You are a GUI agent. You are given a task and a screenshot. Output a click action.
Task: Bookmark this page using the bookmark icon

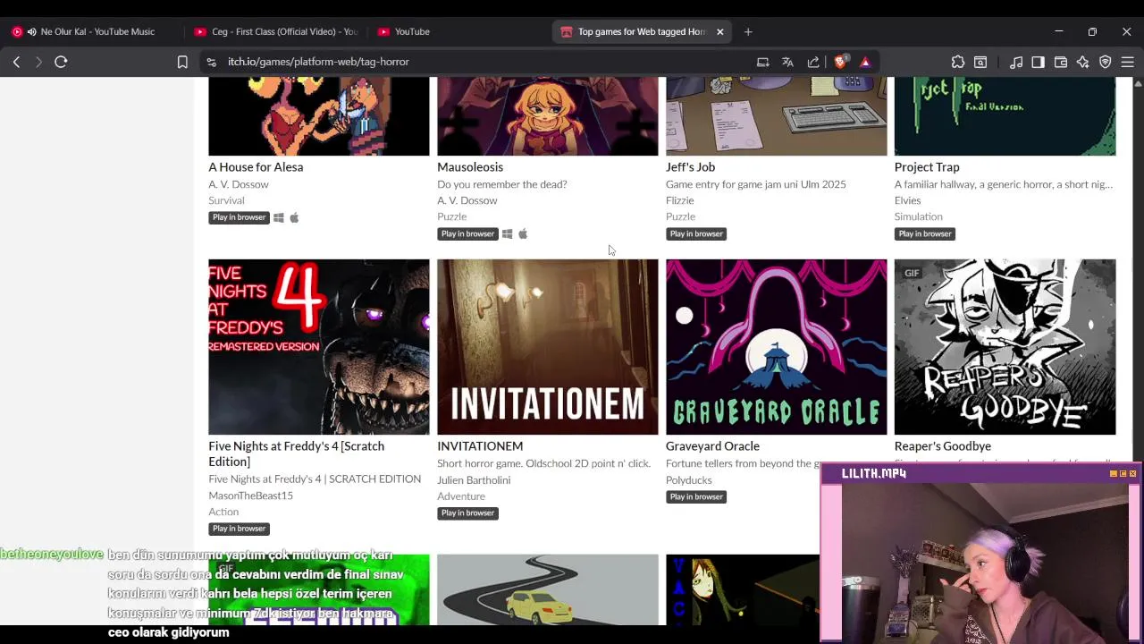(x=182, y=62)
